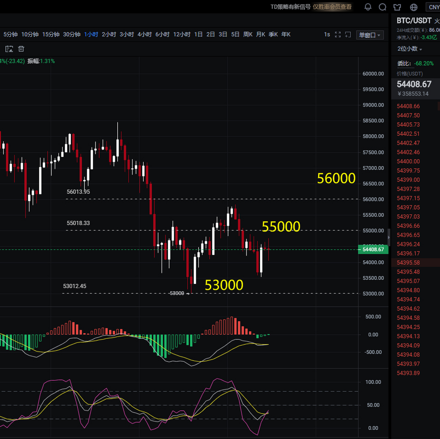Select the 10分钟 timeframe
This screenshot has width=440, height=439.
[30, 34]
